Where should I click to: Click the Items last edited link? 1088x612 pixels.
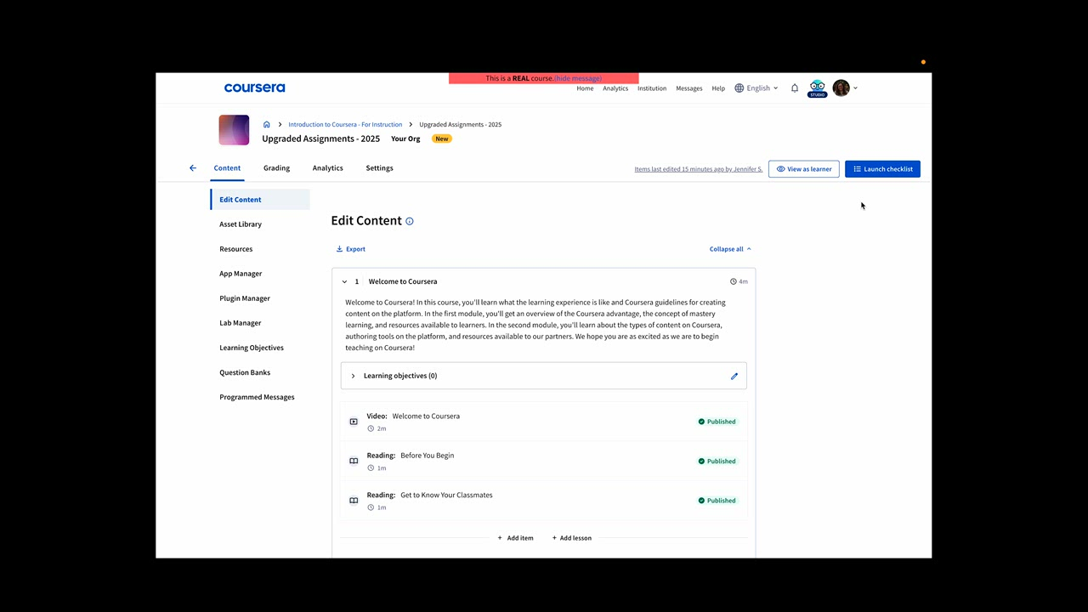pyautogui.click(x=699, y=169)
